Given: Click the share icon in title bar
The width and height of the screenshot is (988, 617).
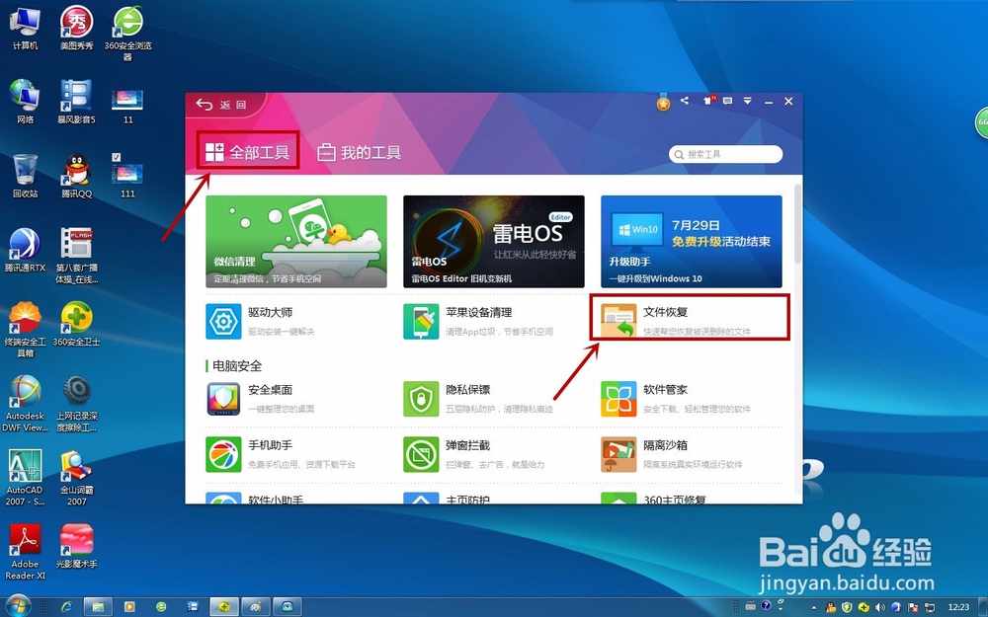Looking at the screenshot, I should tap(685, 101).
